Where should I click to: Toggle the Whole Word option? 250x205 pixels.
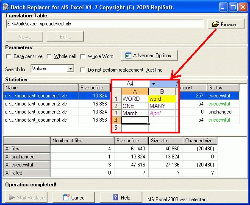tap(83, 56)
